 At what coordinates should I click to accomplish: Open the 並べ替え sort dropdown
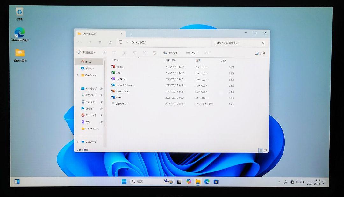[x=172, y=53]
